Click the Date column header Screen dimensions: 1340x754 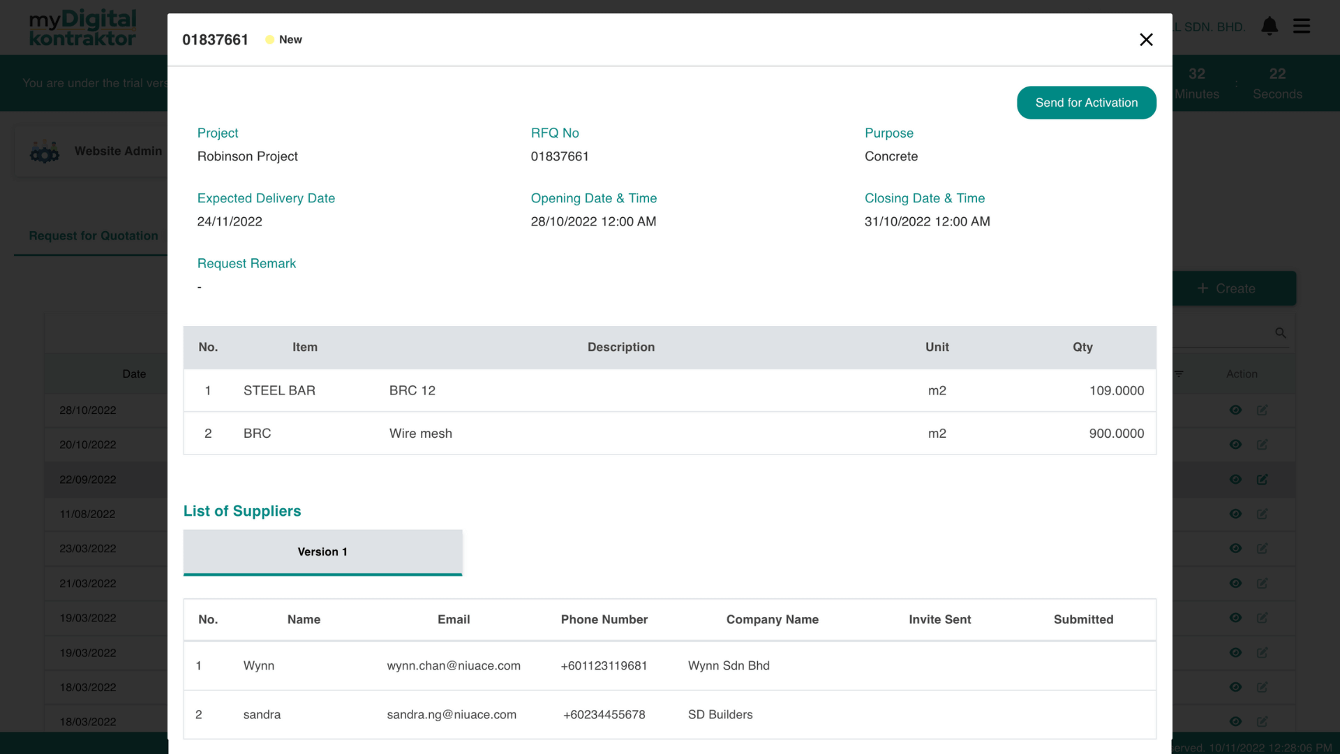(x=134, y=374)
